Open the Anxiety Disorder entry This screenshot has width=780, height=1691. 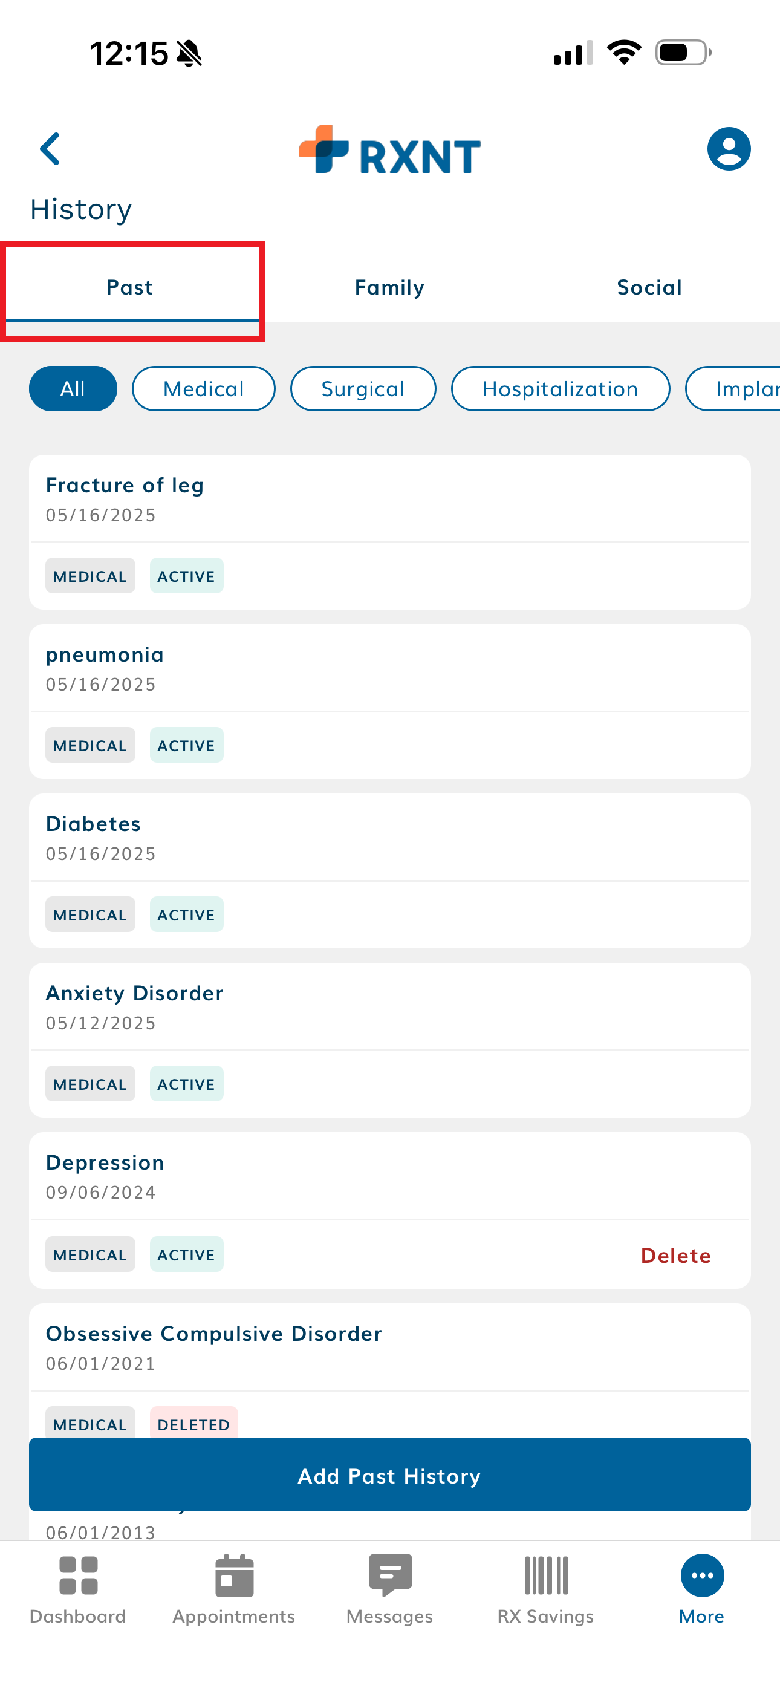[x=390, y=1007]
